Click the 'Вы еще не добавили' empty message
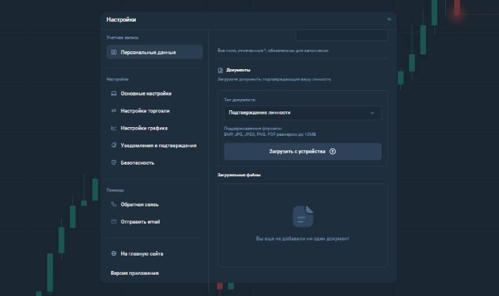 click(303, 239)
